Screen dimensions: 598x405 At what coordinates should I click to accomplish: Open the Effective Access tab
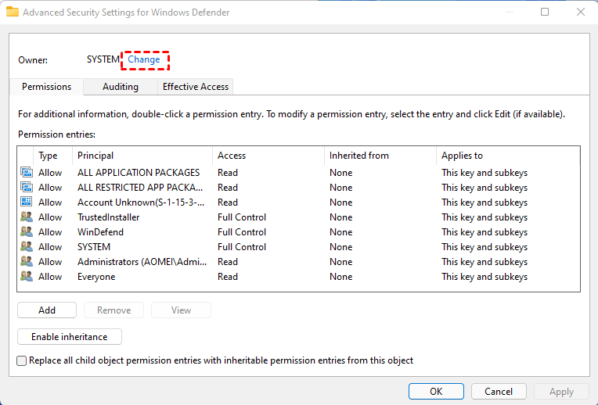(195, 87)
